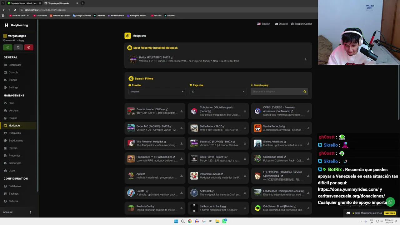Image resolution: width=400 pixels, height=225 pixels.
Task: Click the Cobblemon Brasil [Mobile] modpack title
Action: pos(278,206)
